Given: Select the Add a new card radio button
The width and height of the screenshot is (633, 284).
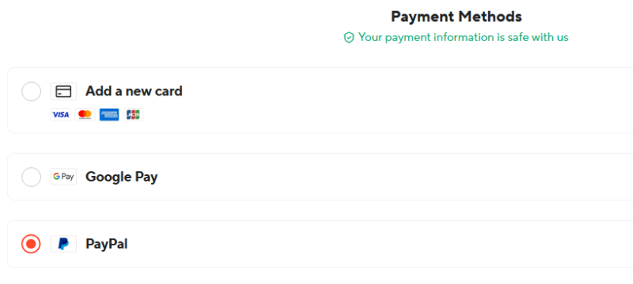Looking at the screenshot, I should pyautogui.click(x=31, y=92).
